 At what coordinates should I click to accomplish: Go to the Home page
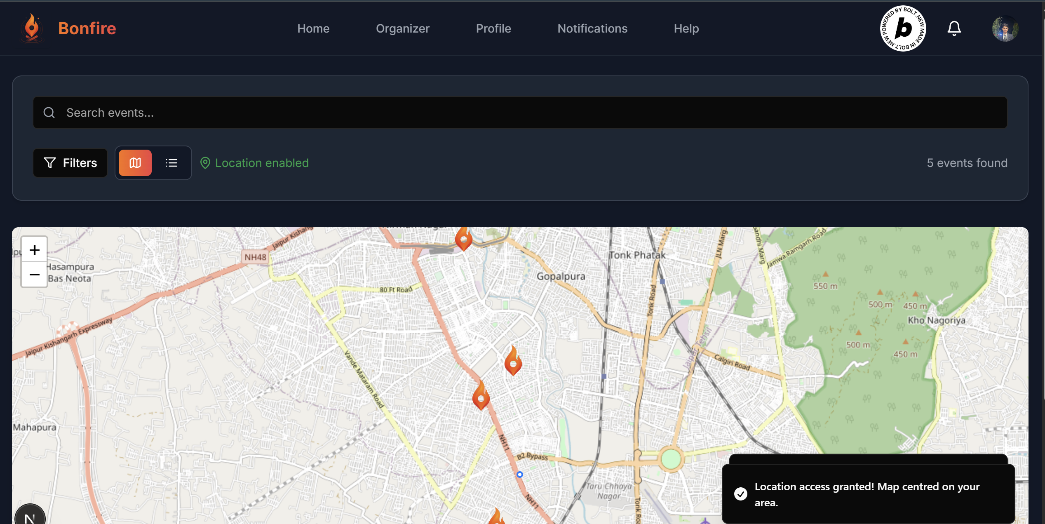click(x=313, y=28)
